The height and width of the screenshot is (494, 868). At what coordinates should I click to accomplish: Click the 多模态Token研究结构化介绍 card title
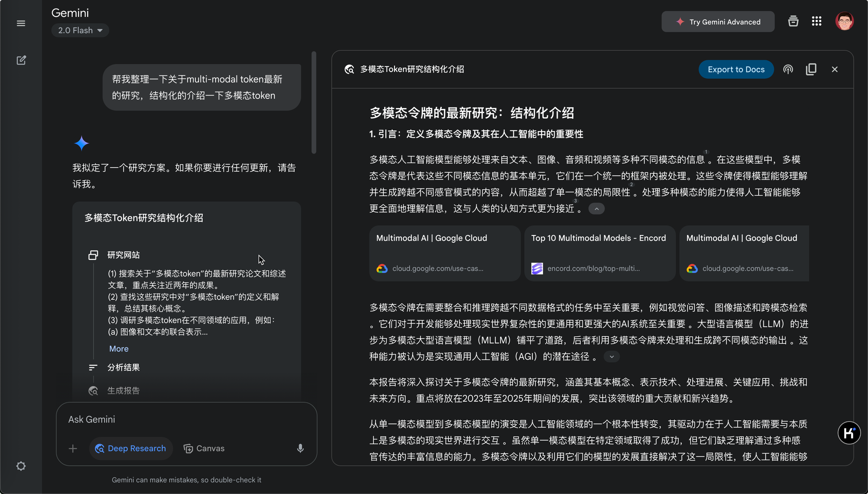[144, 218]
